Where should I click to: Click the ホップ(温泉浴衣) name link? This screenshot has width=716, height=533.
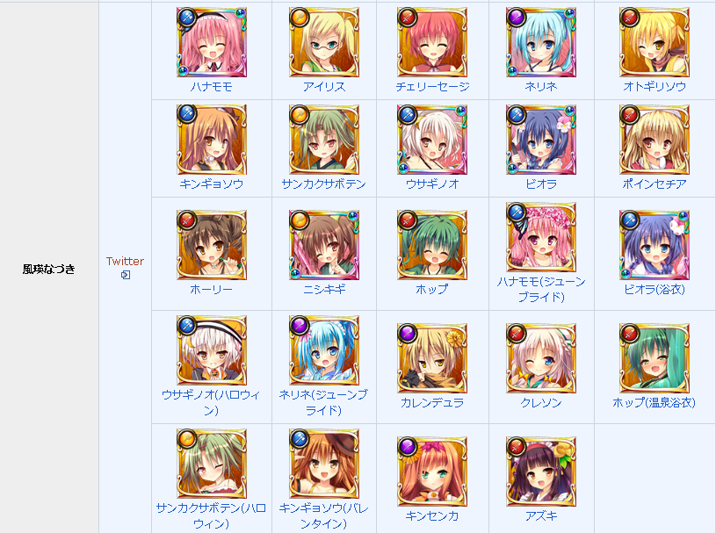654,403
